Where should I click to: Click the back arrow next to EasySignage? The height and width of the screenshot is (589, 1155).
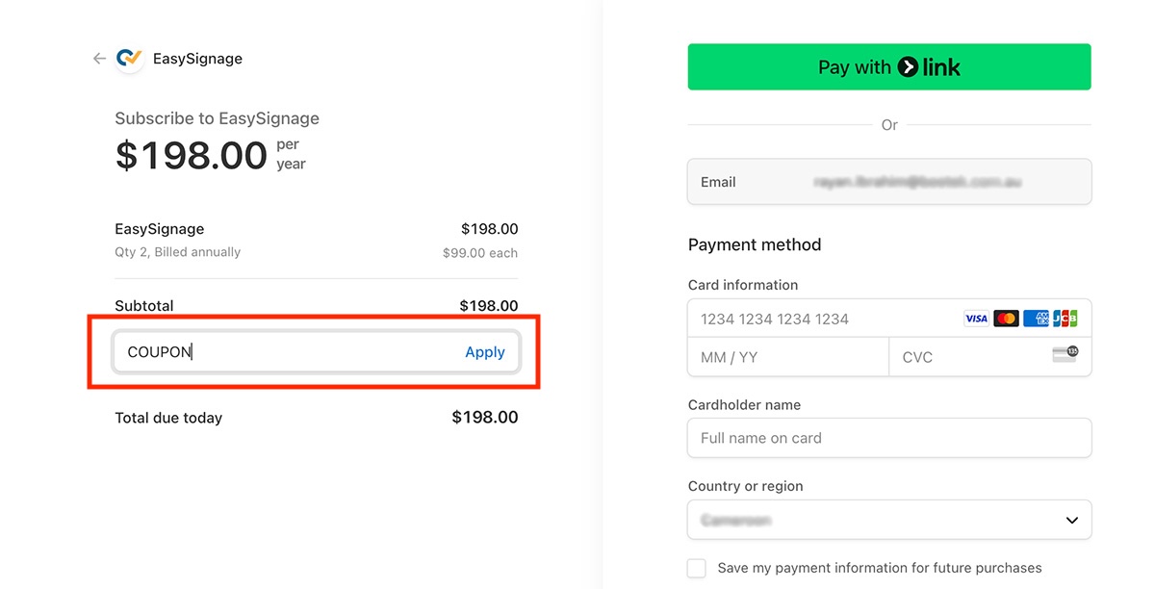coord(99,59)
